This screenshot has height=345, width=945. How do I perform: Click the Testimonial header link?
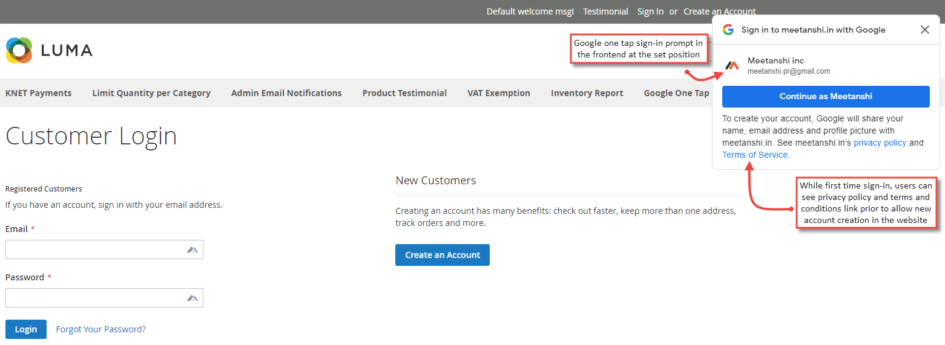pos(605,11)
